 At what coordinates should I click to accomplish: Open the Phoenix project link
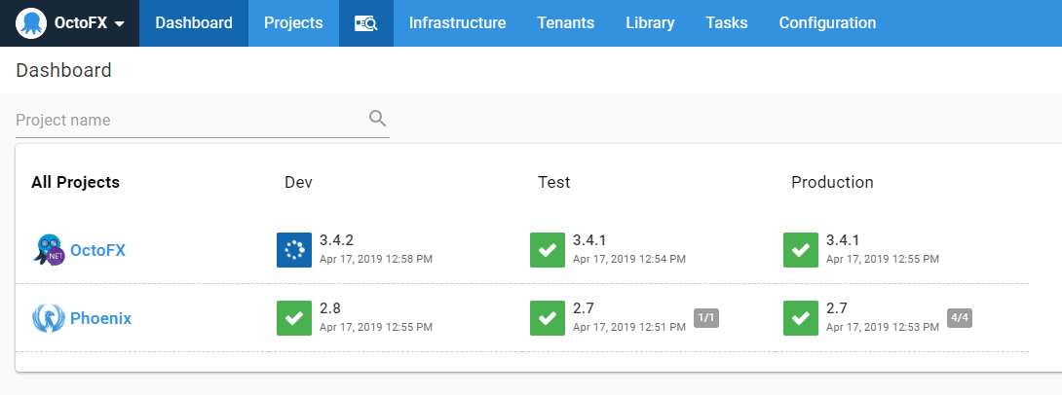point(100,318)
